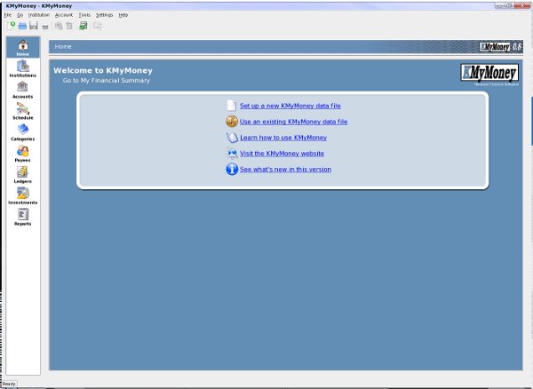This screenshot has height=389, width=533.
Task: Click the greyed rightmost toolbar icon
Action: coord(98,26)
